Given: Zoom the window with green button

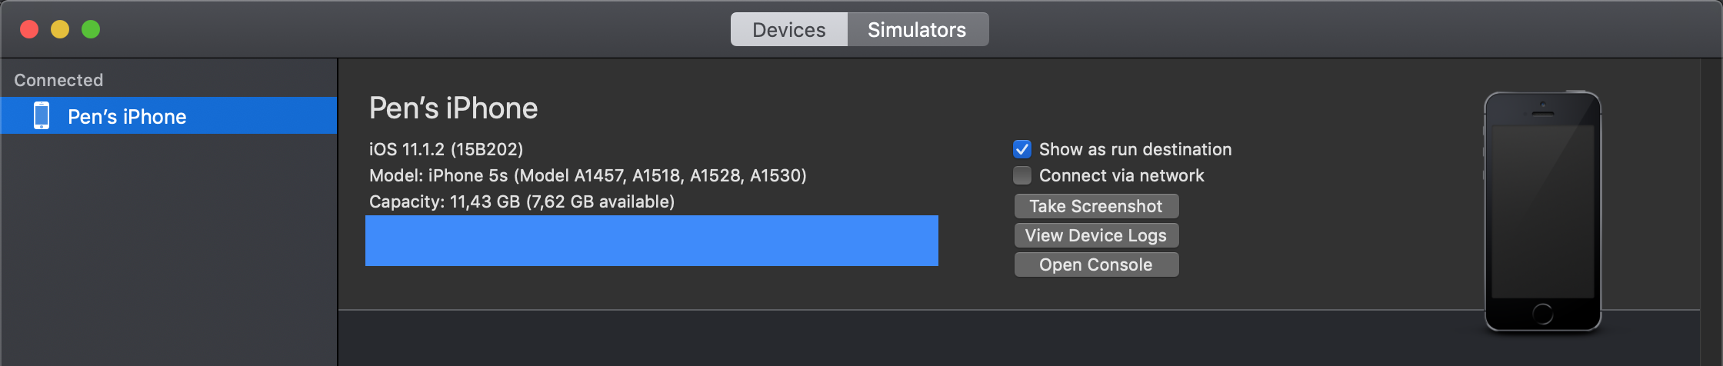Looking at the screenshot, I should 91,29.
